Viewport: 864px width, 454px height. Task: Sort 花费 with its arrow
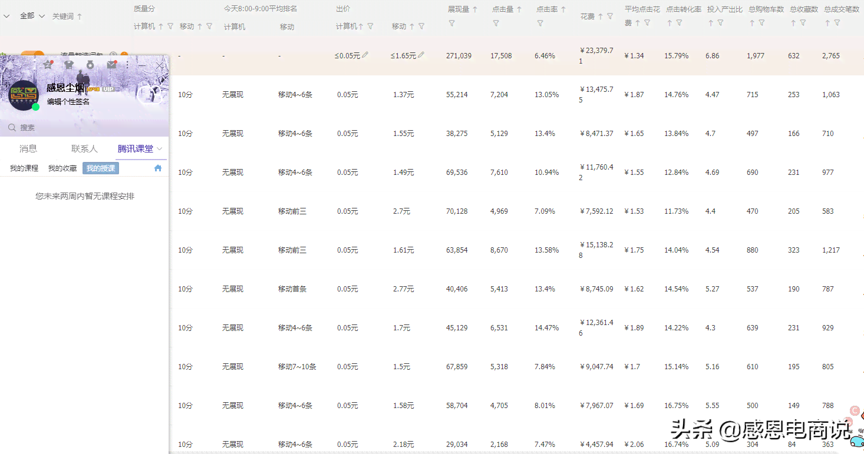(600, 16)
